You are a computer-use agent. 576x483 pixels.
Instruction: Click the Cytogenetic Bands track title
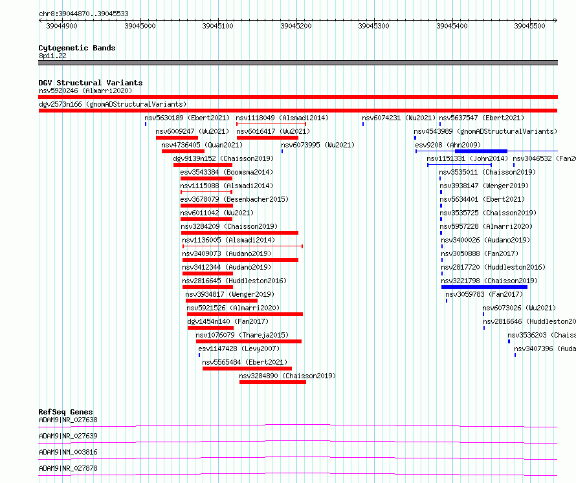(x=77, y=48)
